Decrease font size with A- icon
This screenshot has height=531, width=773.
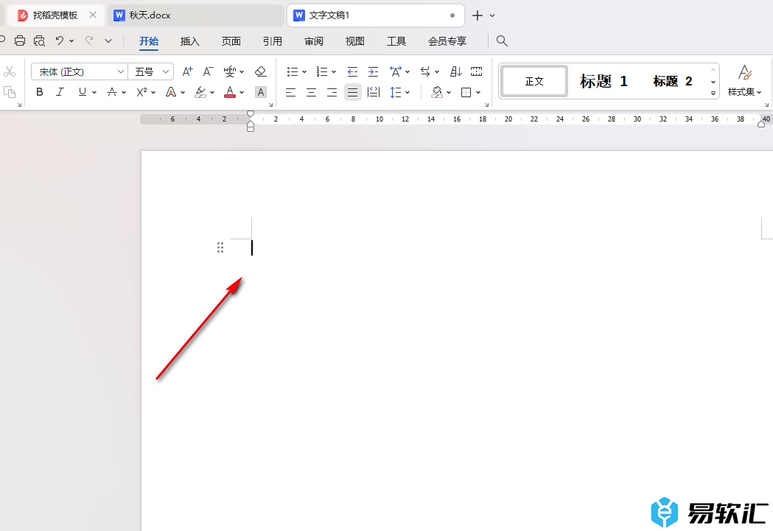click(208, 72)
